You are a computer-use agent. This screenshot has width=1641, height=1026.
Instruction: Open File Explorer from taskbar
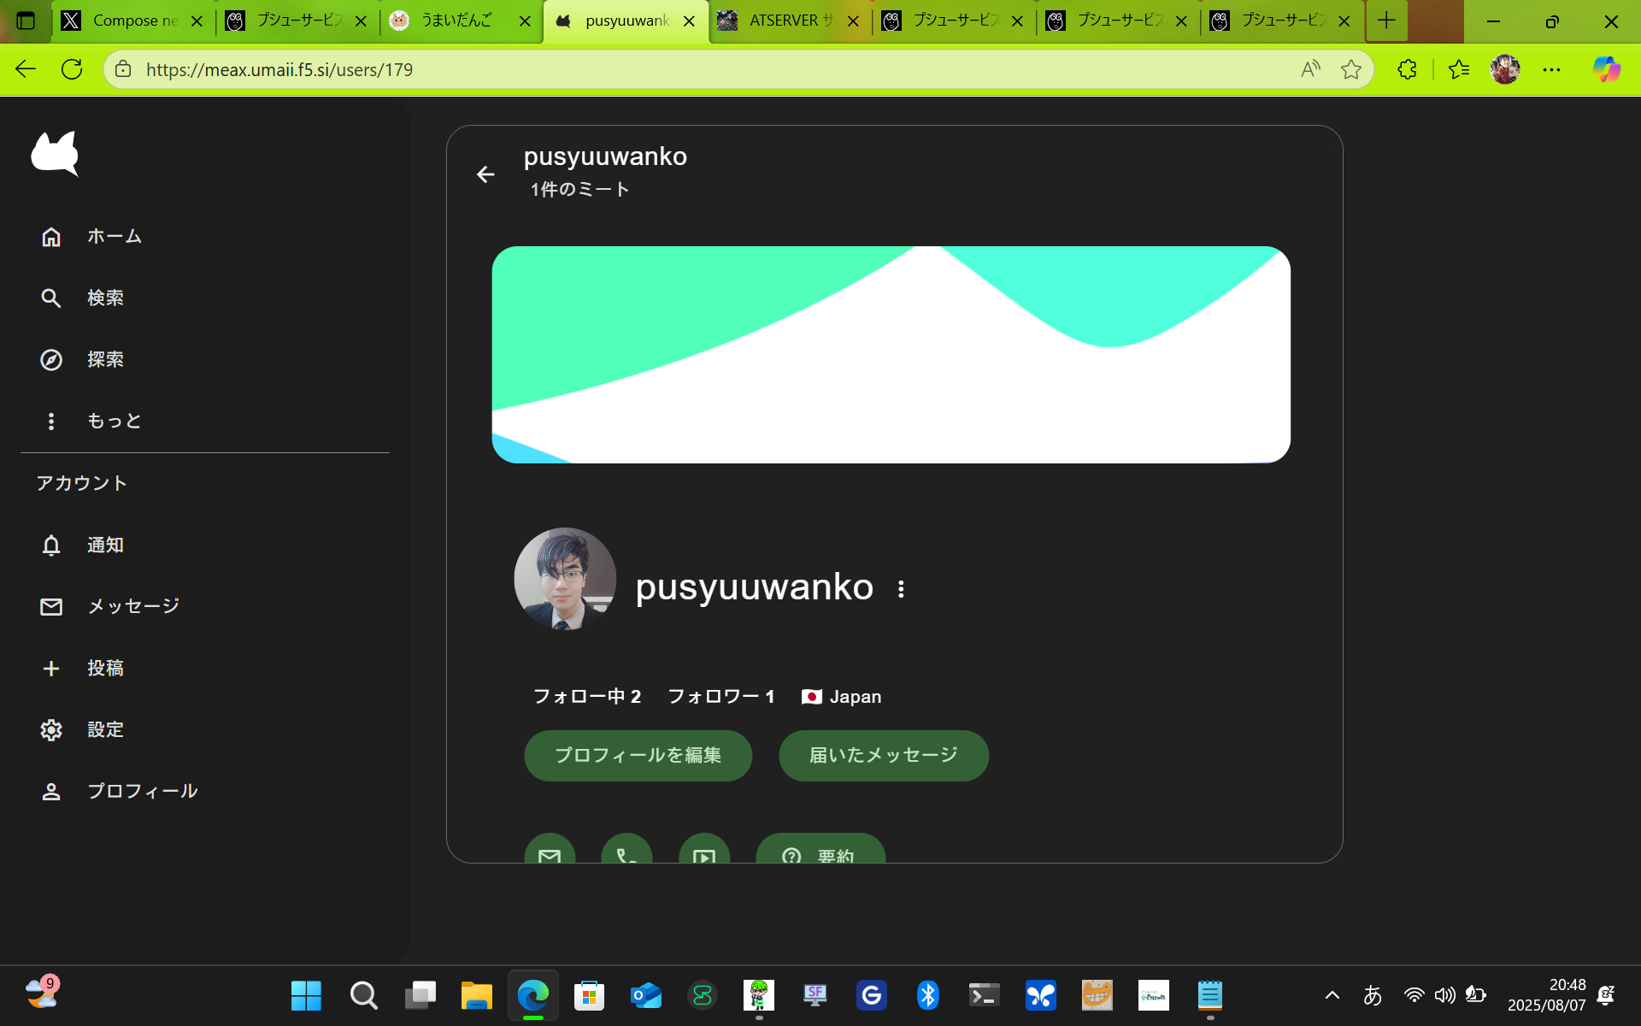click(476, 995)
